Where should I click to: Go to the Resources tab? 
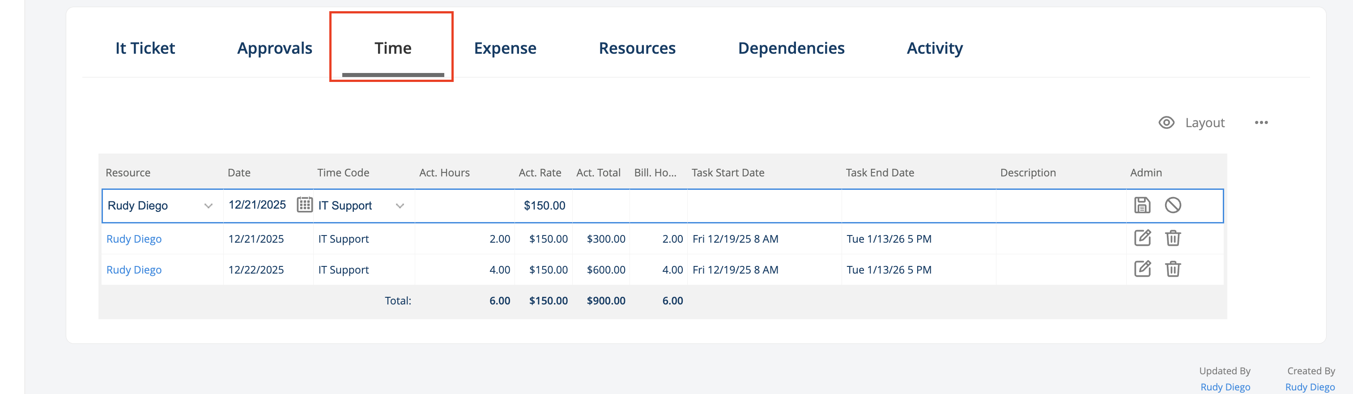pos(637,48)
